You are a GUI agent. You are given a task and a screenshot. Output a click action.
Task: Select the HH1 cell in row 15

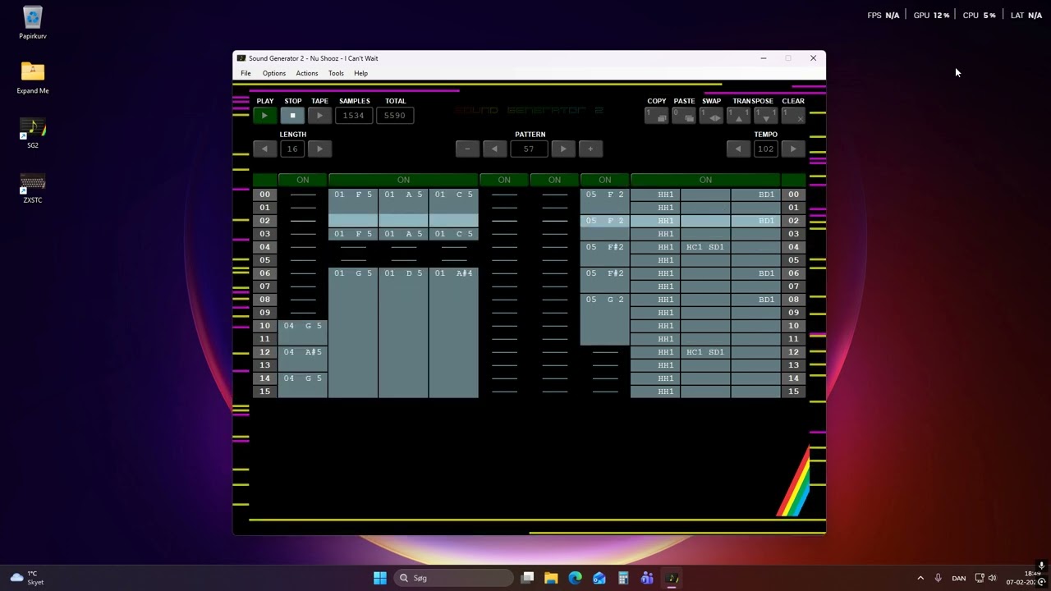655,392
